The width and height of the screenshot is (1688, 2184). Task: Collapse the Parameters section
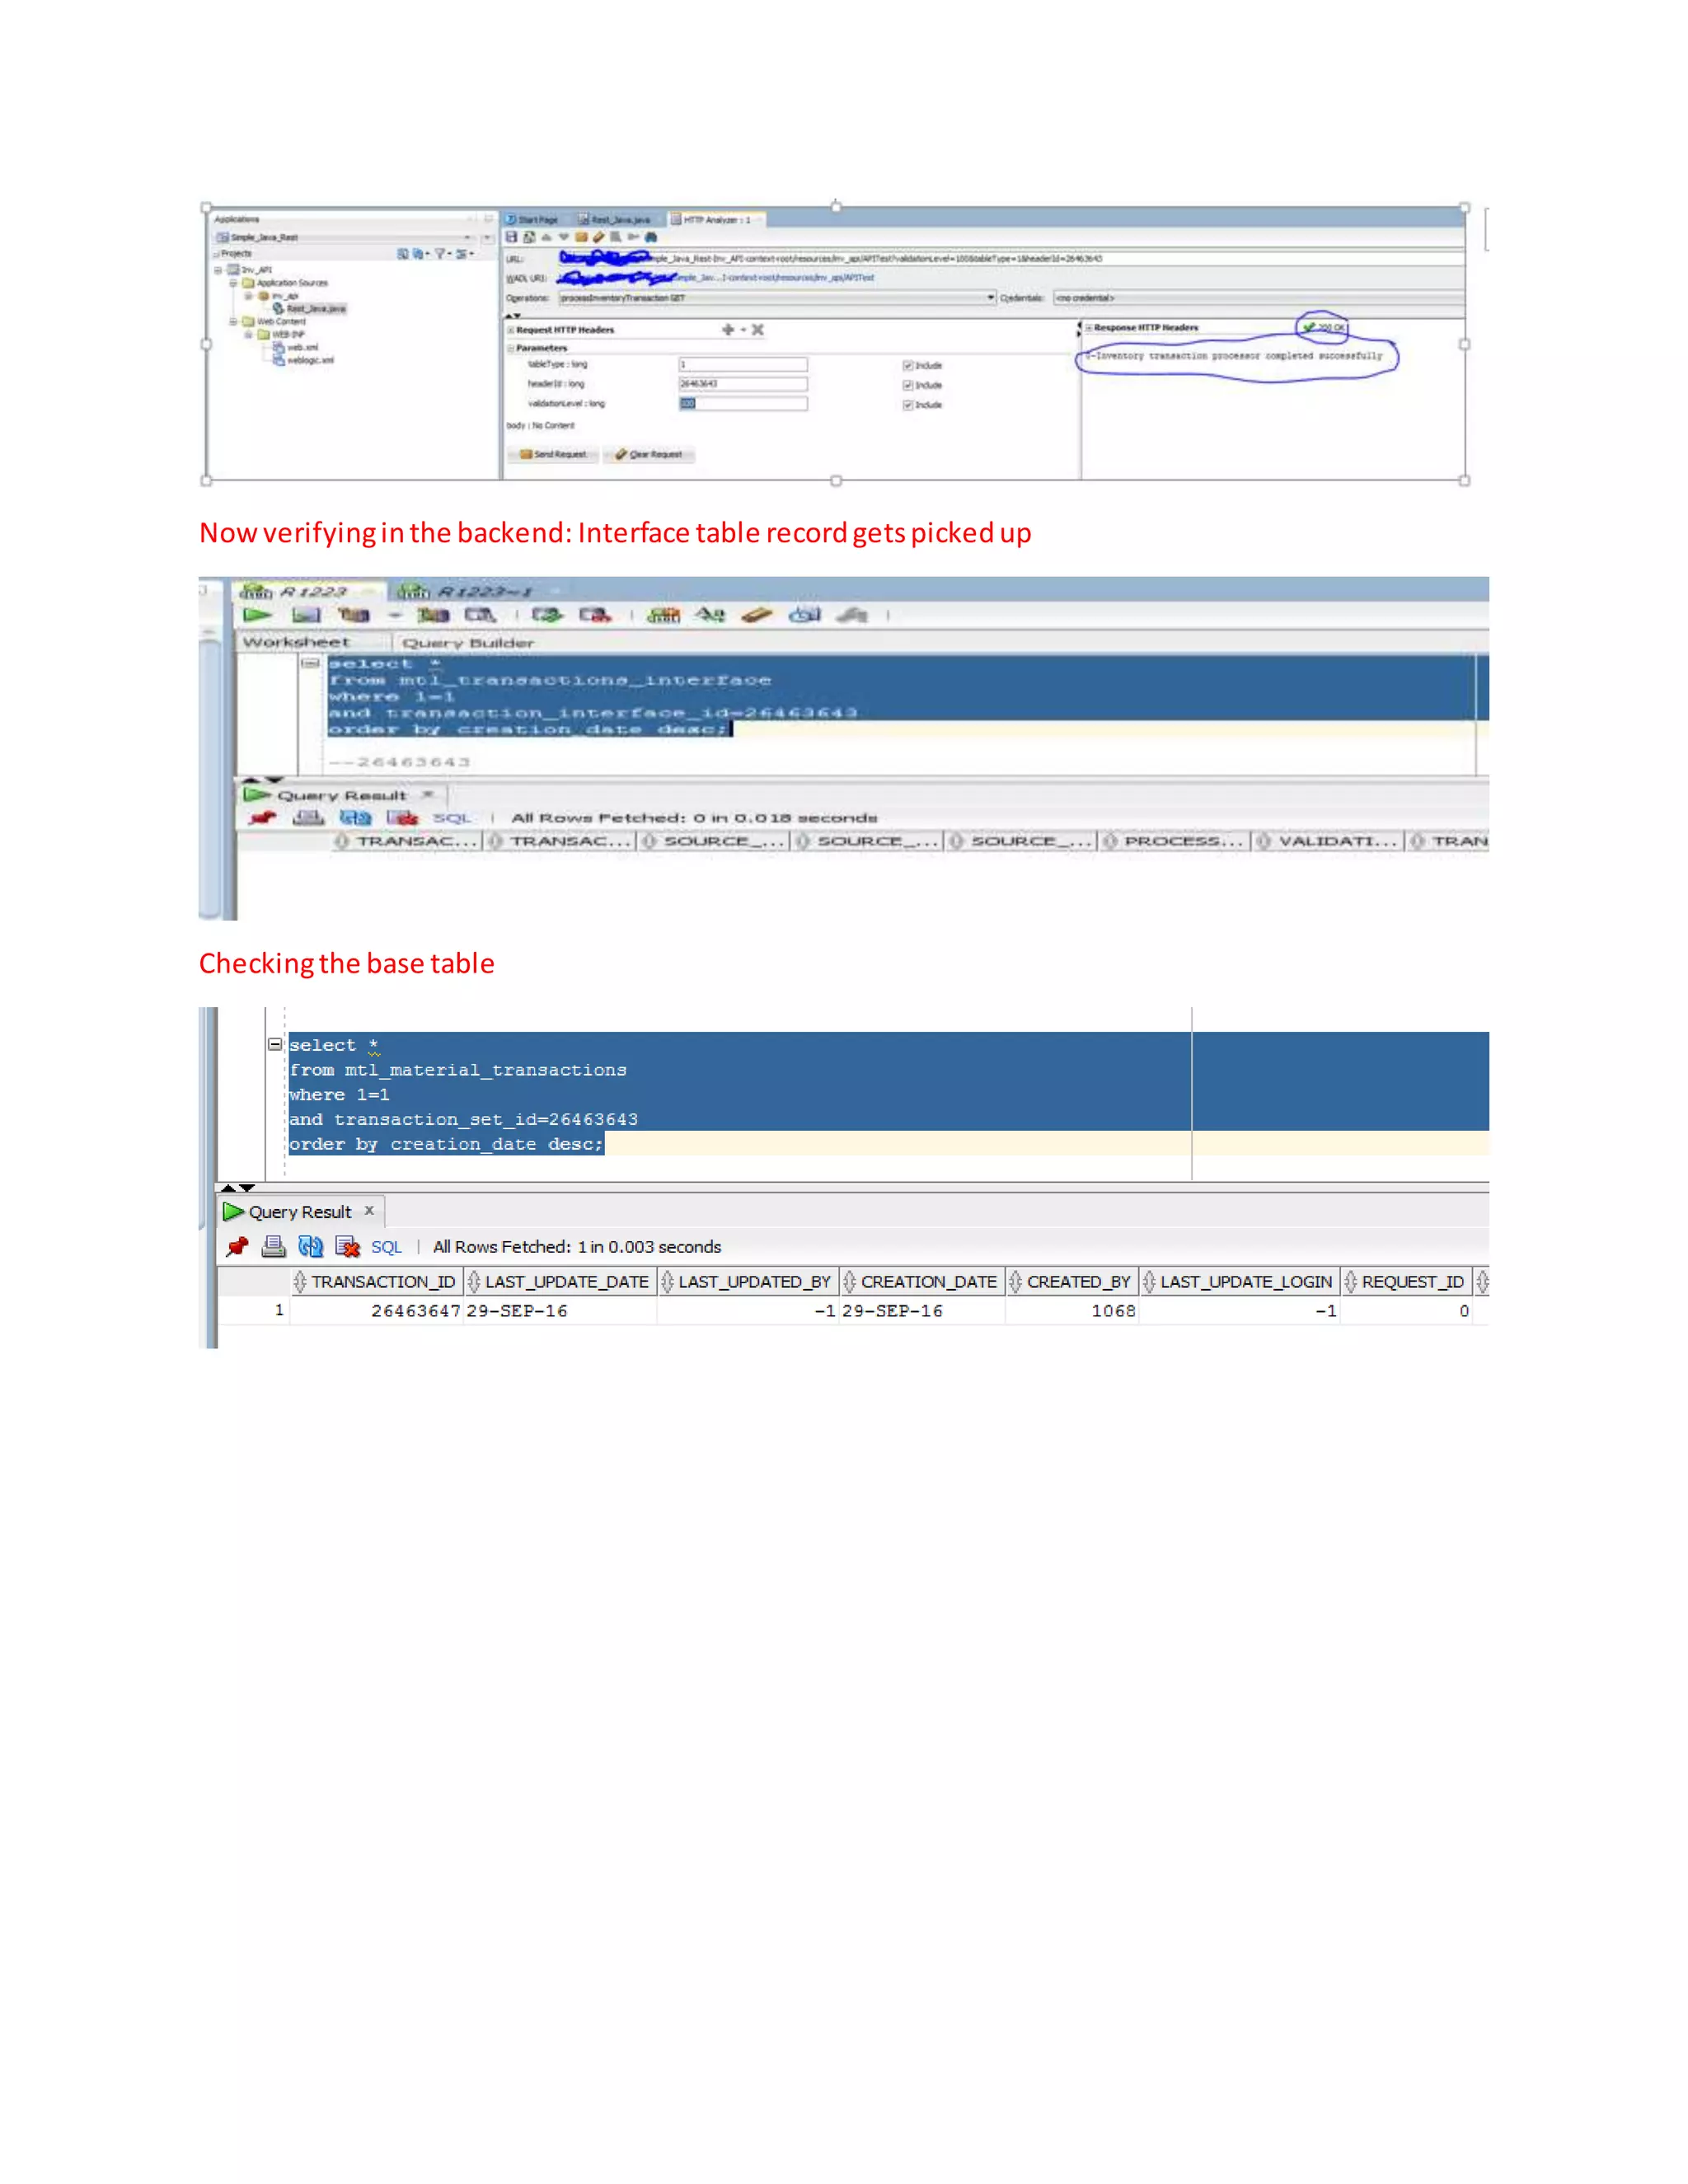510,348
